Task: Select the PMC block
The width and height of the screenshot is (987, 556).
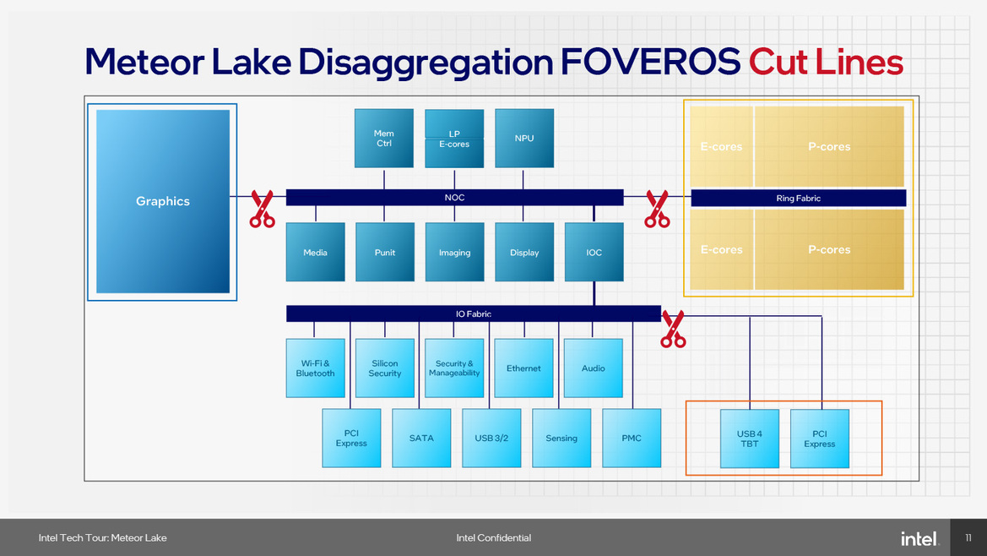Action: (x=632, y=439)
